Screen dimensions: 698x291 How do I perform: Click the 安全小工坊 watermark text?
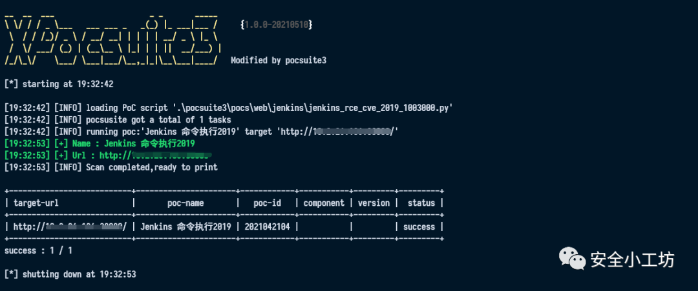(632, 259)
